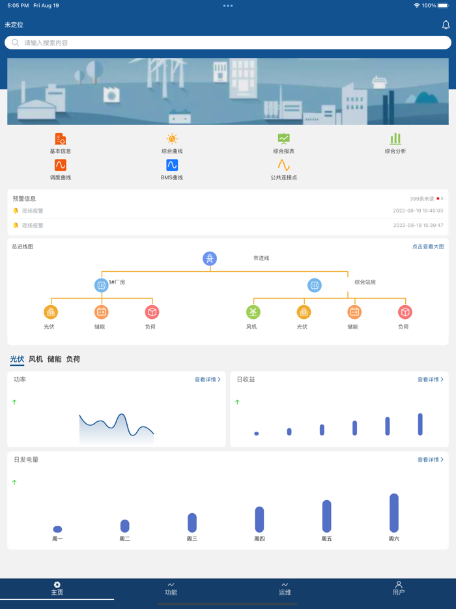This screenshot has height=609, width=456.
Task: Click the 日发电量 title
Action: [26, 460]
